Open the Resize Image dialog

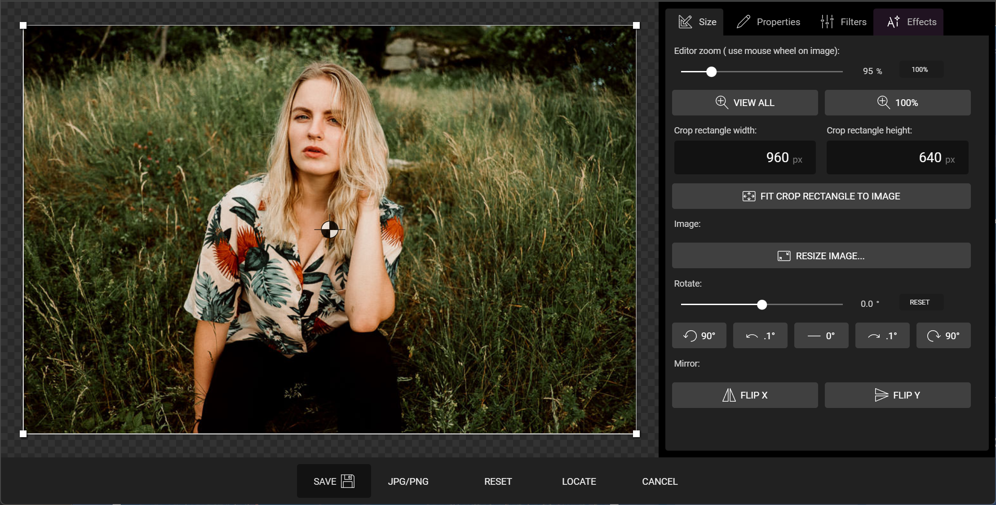(x=821, y=256)
